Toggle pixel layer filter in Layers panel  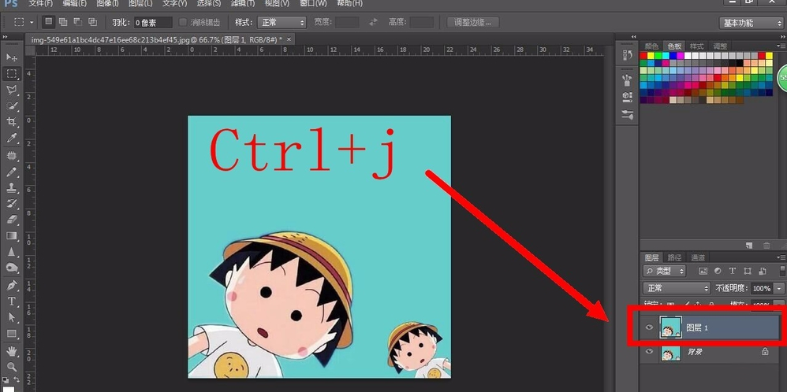pyautogui.click(x=703, y=271)
